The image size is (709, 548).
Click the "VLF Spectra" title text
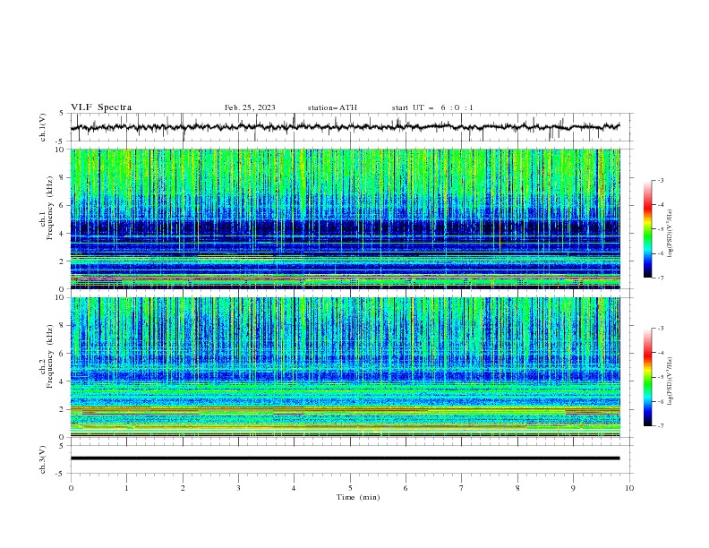click(101, 107)
